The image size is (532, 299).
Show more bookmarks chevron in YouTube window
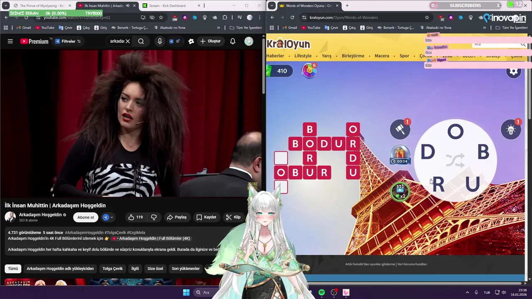click(219, 28)
